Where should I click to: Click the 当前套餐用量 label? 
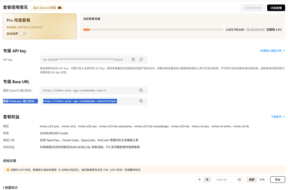tap(92, 19)
